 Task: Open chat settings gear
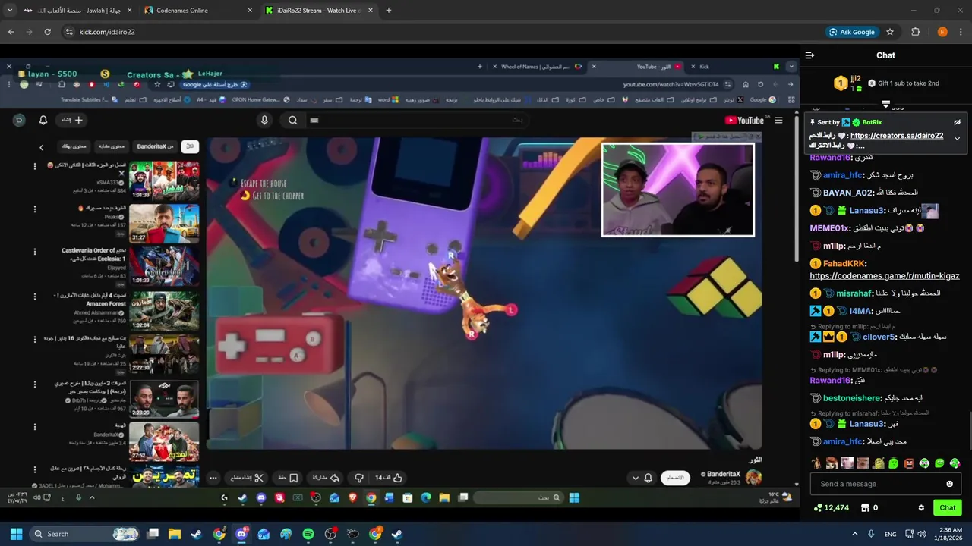921,508
